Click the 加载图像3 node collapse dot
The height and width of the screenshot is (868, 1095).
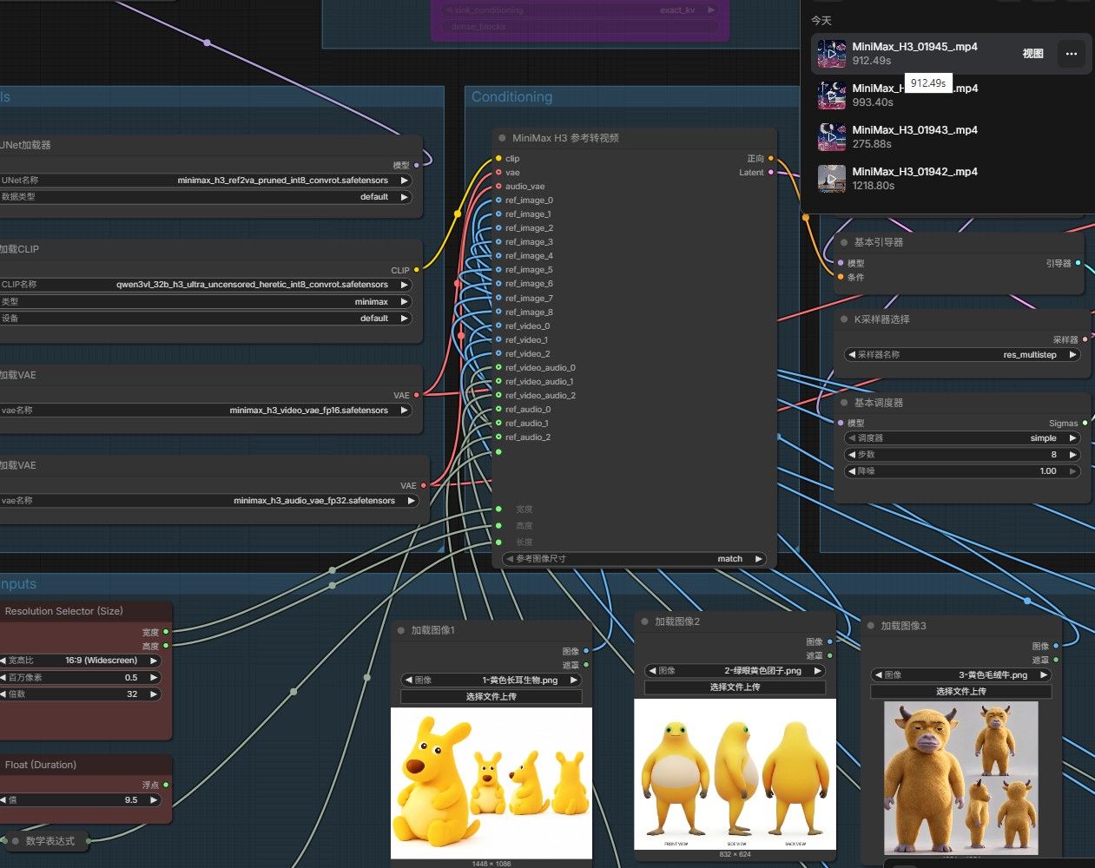[x=871, y=625]
